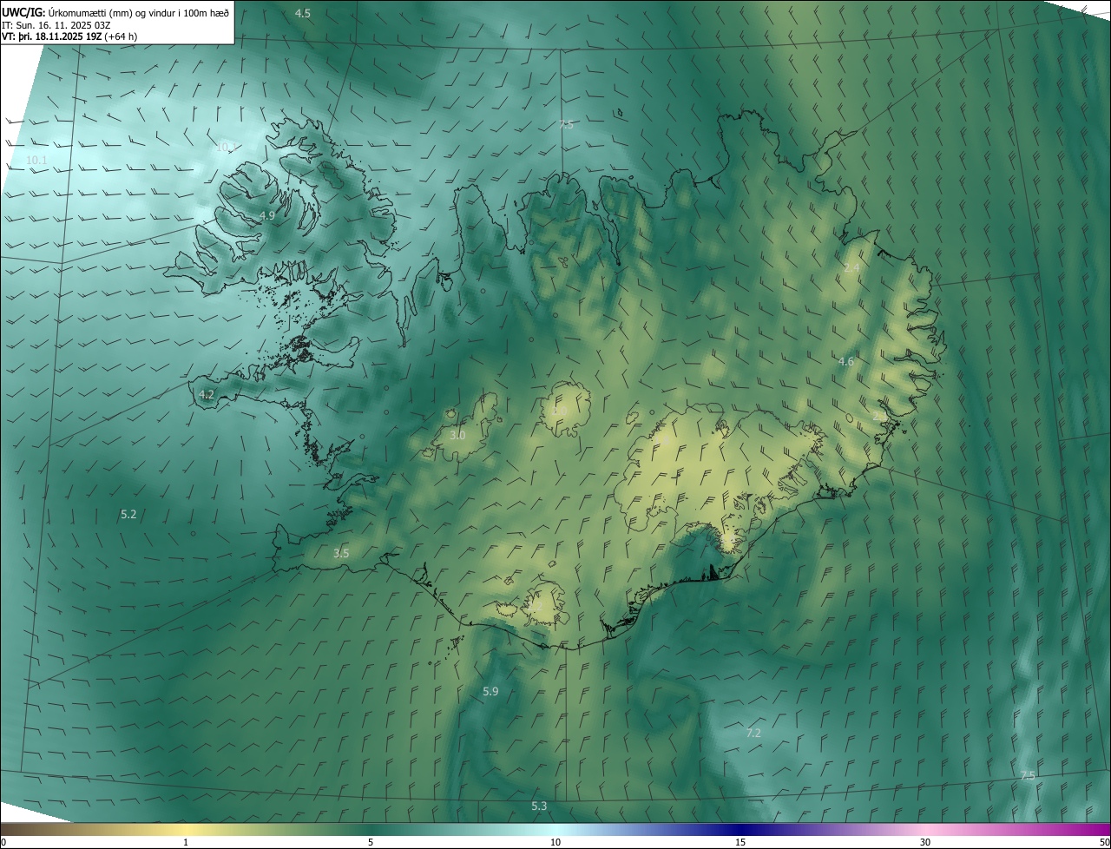Click the 5.2 value in the western sea

[x=128, y=514]
